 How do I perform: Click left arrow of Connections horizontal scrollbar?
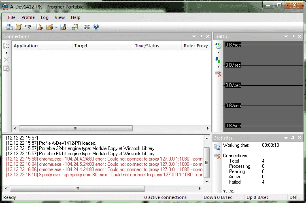point(15,128)
